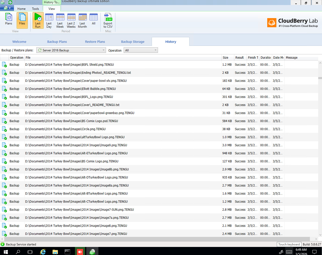
Task: Open Internet Explorer from taskbar
Action: [43, 251]
